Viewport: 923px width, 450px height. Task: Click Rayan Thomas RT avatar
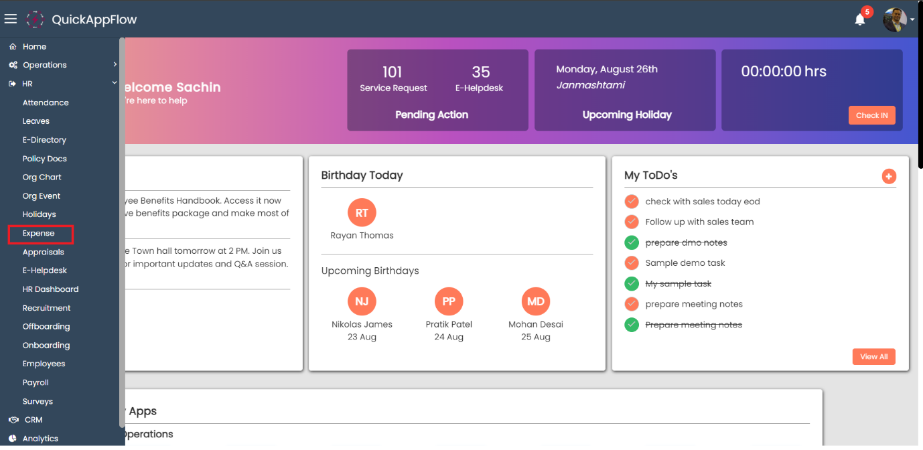point(362,213)
